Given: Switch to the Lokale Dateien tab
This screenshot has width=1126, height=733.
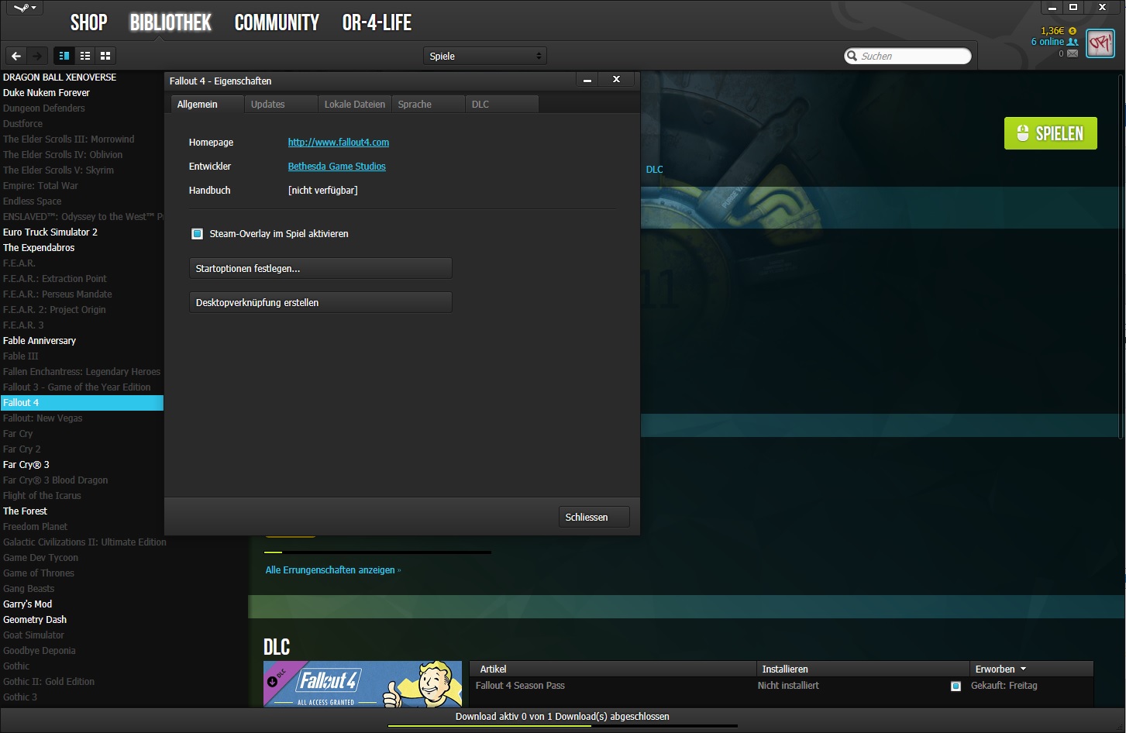Looking at the screenshot, I should pos(354,104).
